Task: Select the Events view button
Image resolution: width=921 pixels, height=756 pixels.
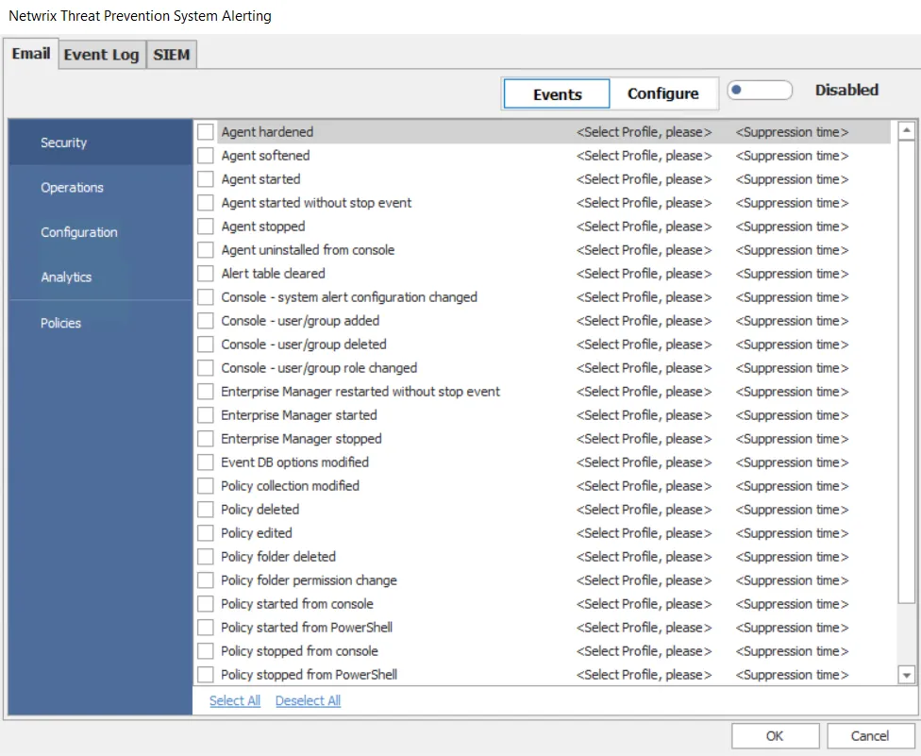Action: point(557,94)
